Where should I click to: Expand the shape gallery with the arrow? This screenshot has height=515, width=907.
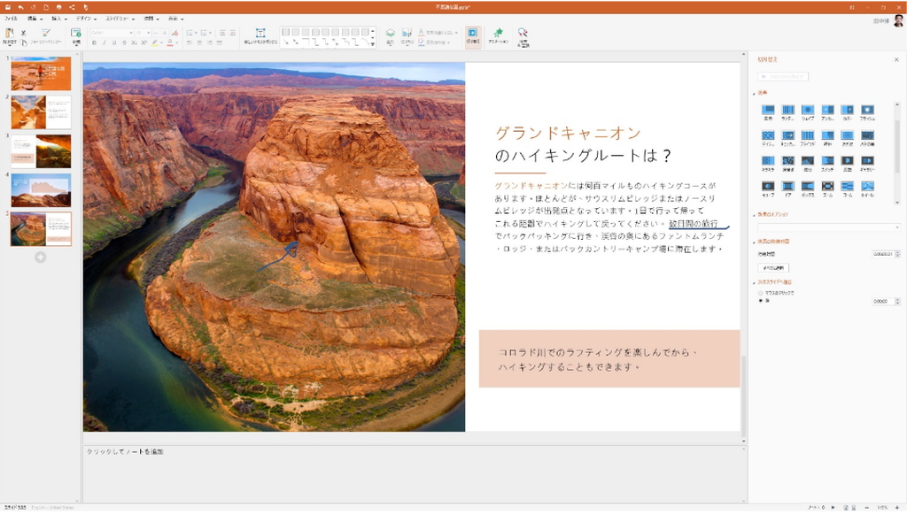coord(373,42)
